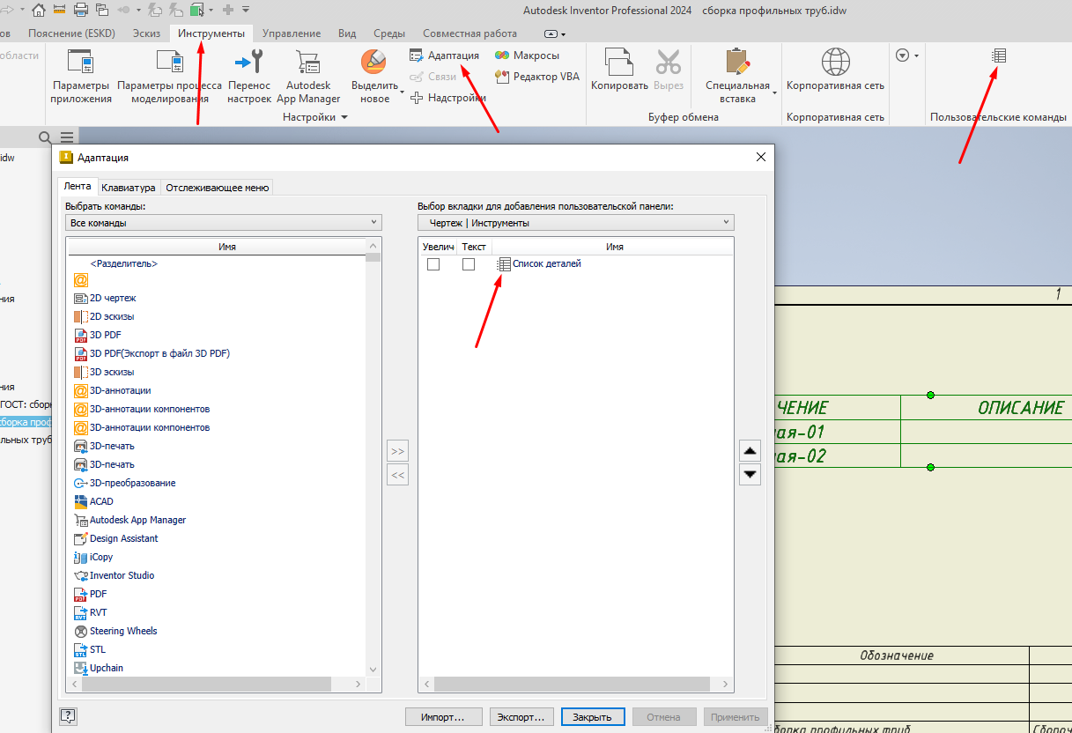Open Autodesk App Manager from ribbon
This screenshot has width=1072, height=733.
[308, 77]
